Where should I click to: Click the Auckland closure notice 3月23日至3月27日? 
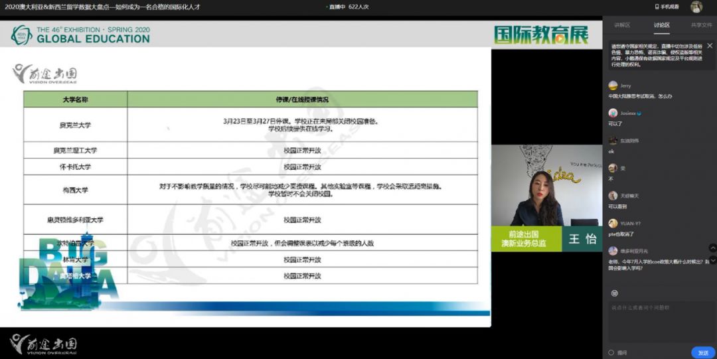(x=302, y=125)
